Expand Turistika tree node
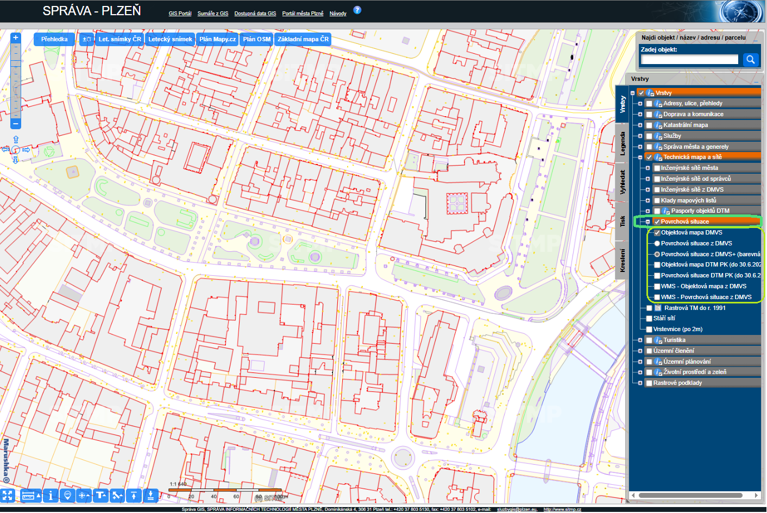Screen dimensions: 767x513 [x=640, y=340]
